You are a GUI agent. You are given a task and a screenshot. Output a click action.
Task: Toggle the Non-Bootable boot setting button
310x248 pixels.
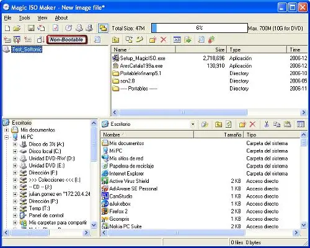[x=67, y=40]
